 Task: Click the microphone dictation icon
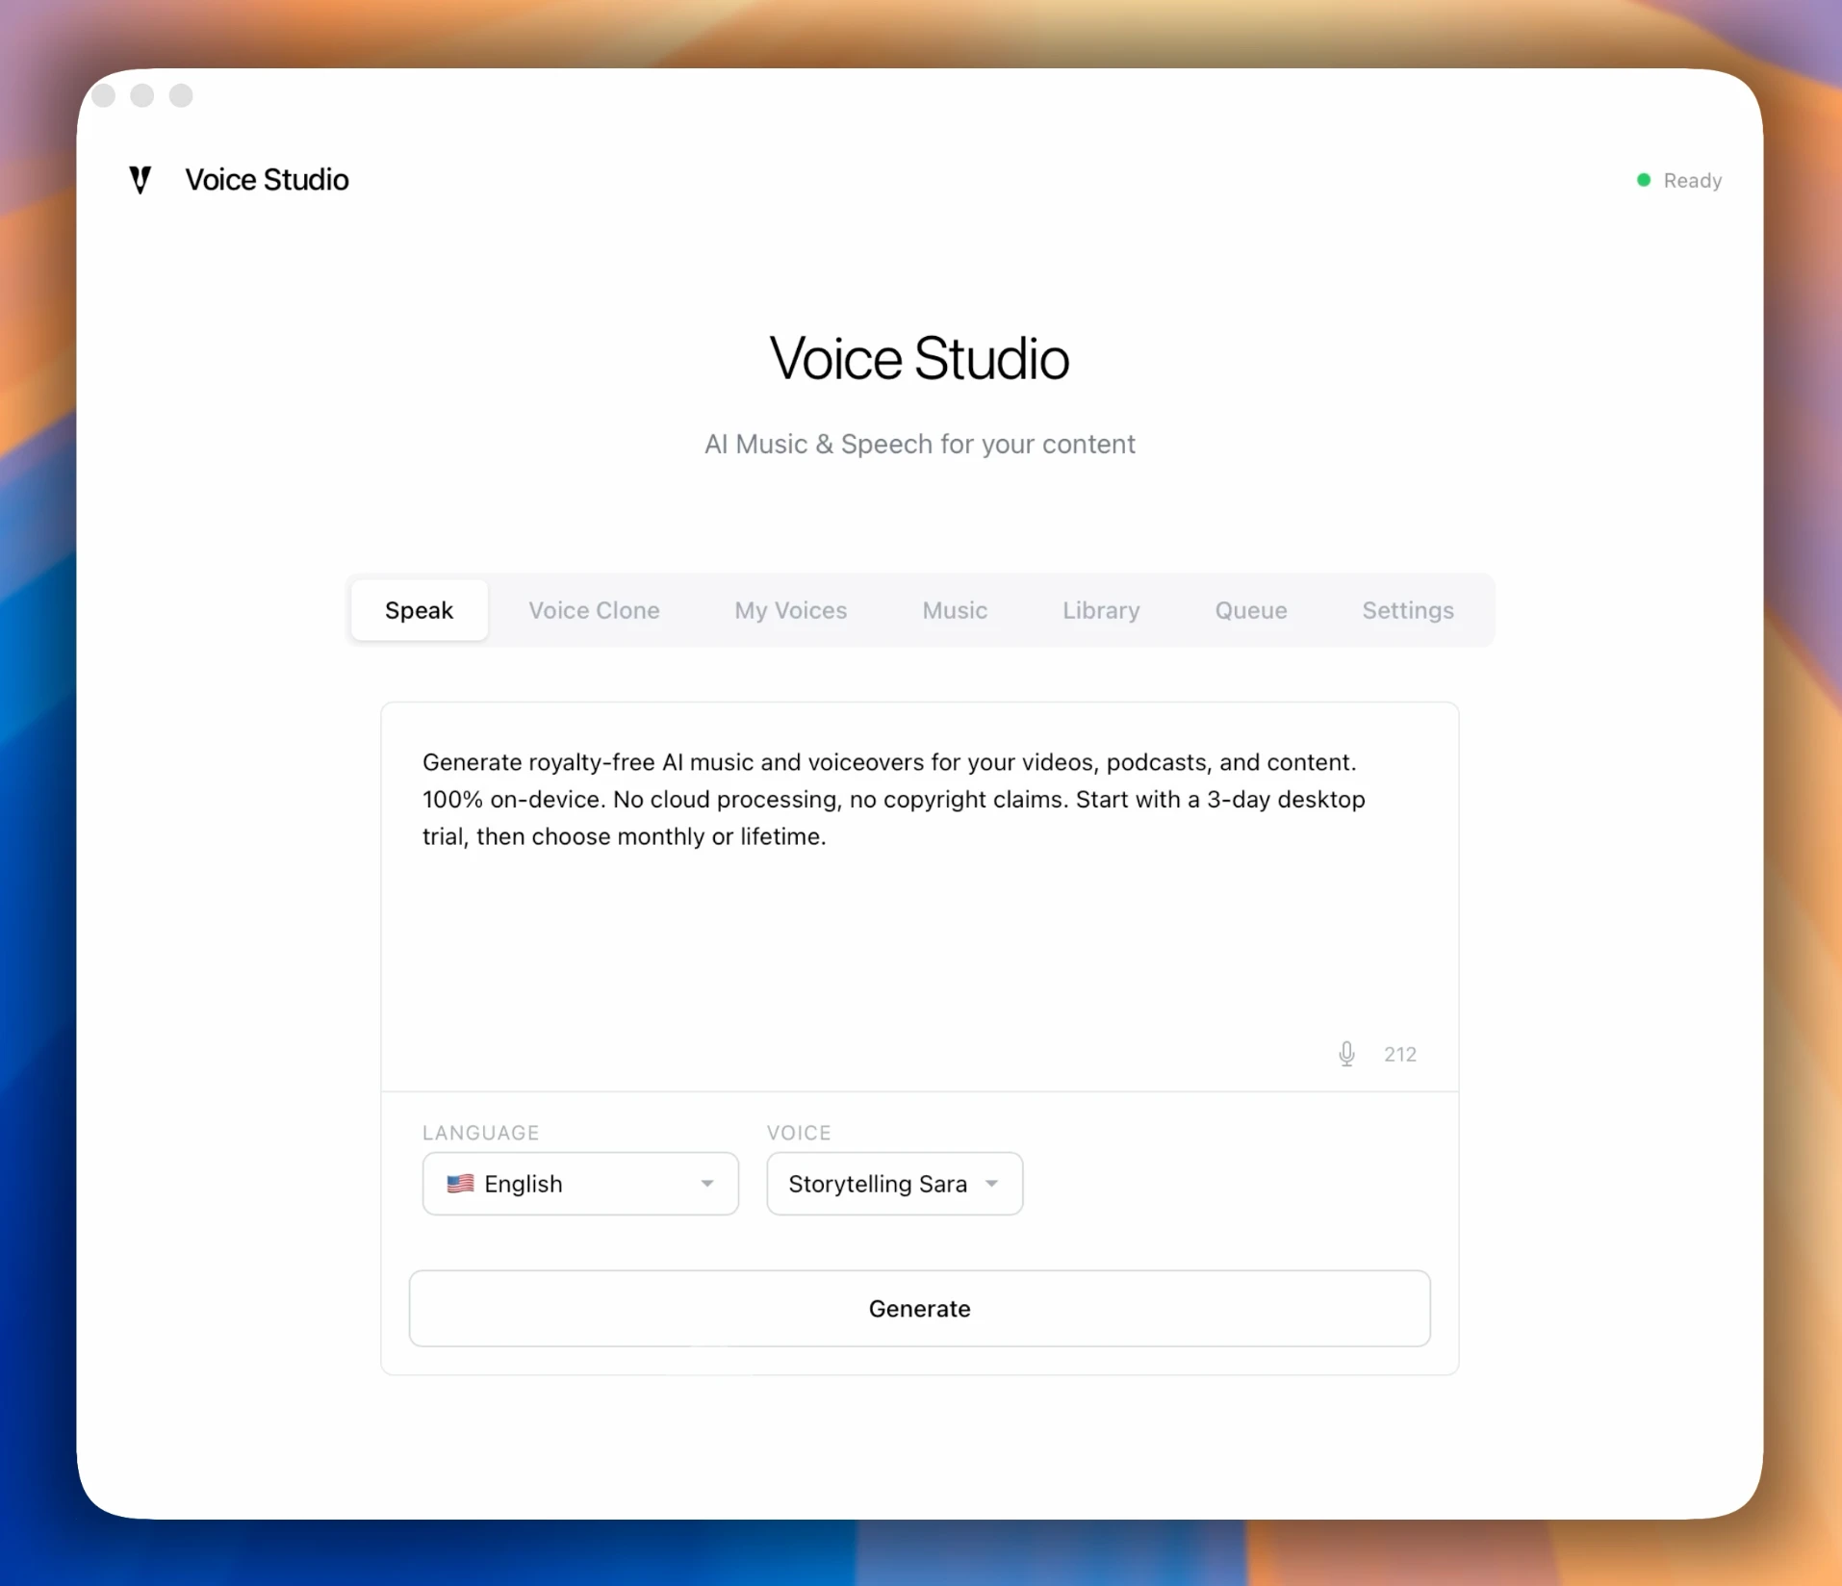(1346, 1054)
